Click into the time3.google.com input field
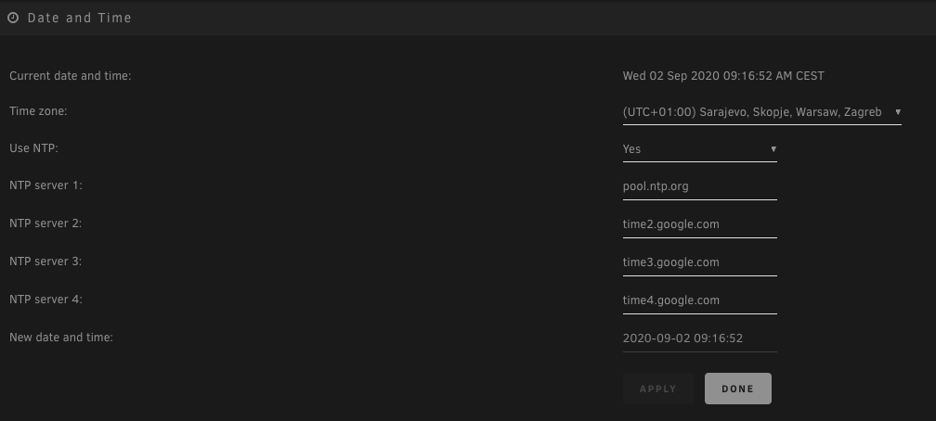 pyautogui.click(x=699, y=263)
